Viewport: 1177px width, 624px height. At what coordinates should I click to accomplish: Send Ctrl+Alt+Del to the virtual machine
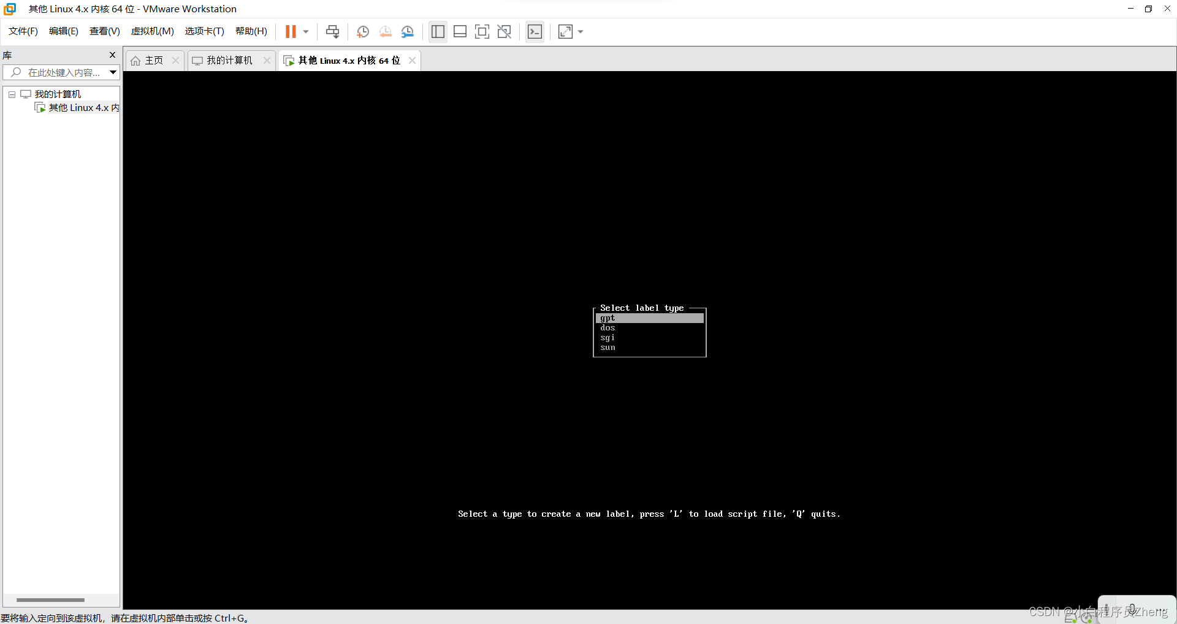click(x=332, y=31)
